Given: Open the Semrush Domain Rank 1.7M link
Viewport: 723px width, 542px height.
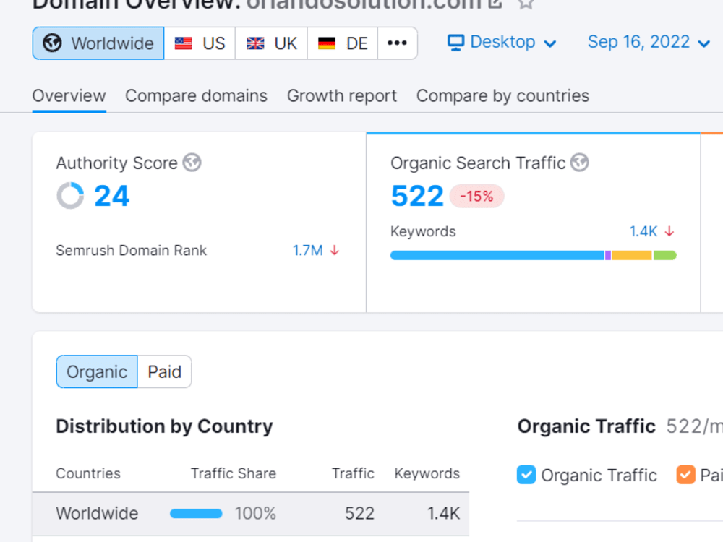Looking at the screenshot, I should (307, 251).
